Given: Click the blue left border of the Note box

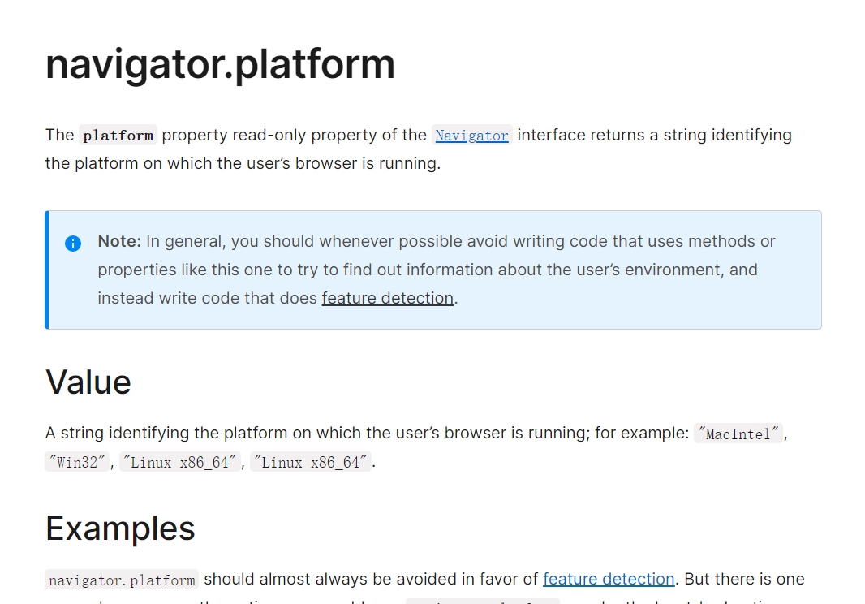Looking at the screenshot, I should click(47, 270).
